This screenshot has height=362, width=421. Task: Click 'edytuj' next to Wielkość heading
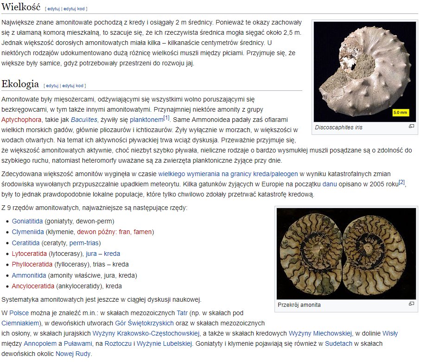tap(53, 9)
